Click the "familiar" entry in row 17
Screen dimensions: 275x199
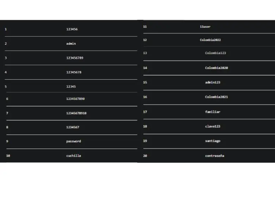point(213,112)
